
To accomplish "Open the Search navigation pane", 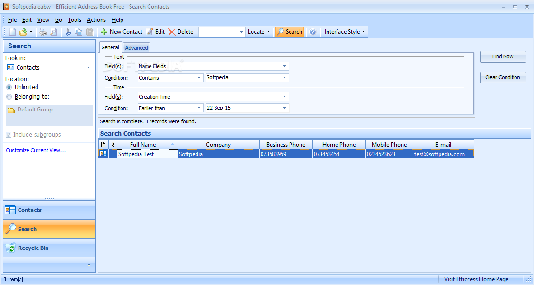I will click(x=49, y=229).
